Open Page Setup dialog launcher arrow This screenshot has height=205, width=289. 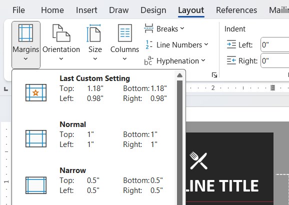coord(214,75)
